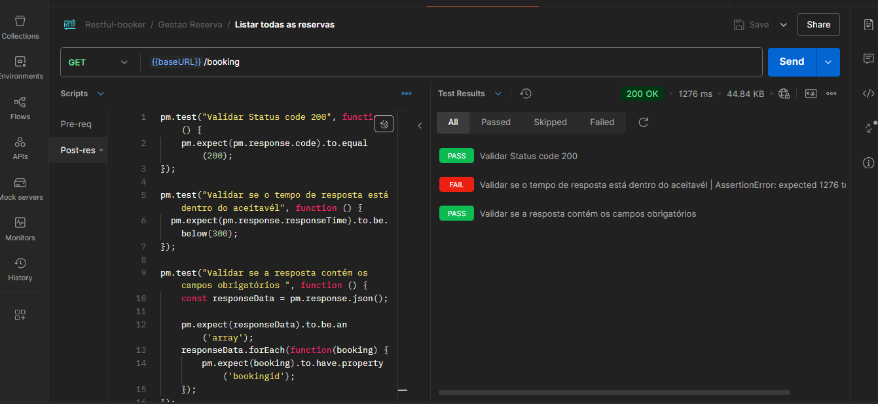Screen dimensions: 878x404
Task: Open the request info icon
Action: [868, 162]
